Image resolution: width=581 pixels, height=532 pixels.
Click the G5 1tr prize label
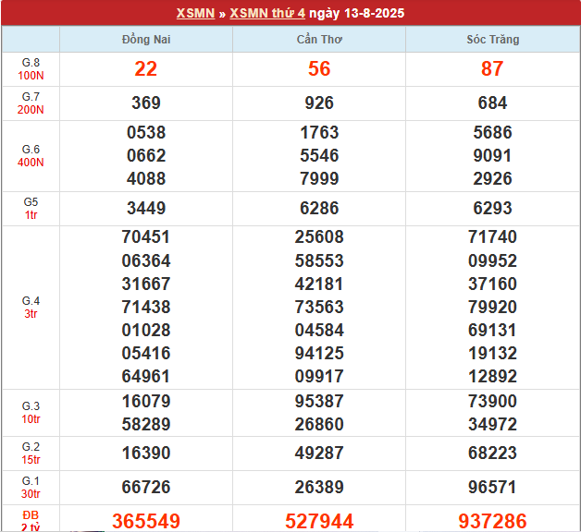tap(31, 209)
